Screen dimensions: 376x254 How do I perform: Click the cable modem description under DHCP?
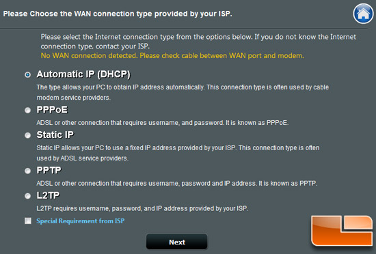(183, 92)
